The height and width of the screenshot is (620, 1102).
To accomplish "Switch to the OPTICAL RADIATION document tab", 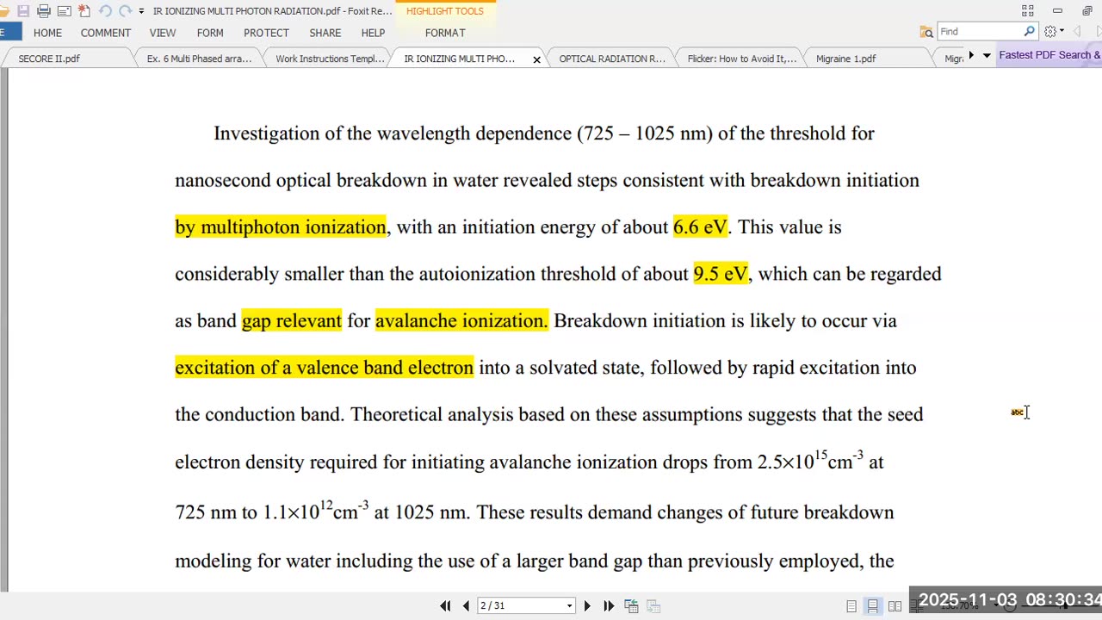I will [612, 59].
